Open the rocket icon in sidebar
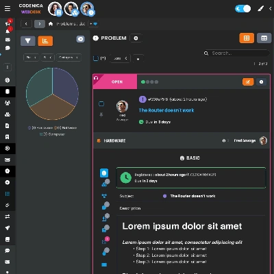Screen dimensions: 274x274 click(x=8, y=228)
